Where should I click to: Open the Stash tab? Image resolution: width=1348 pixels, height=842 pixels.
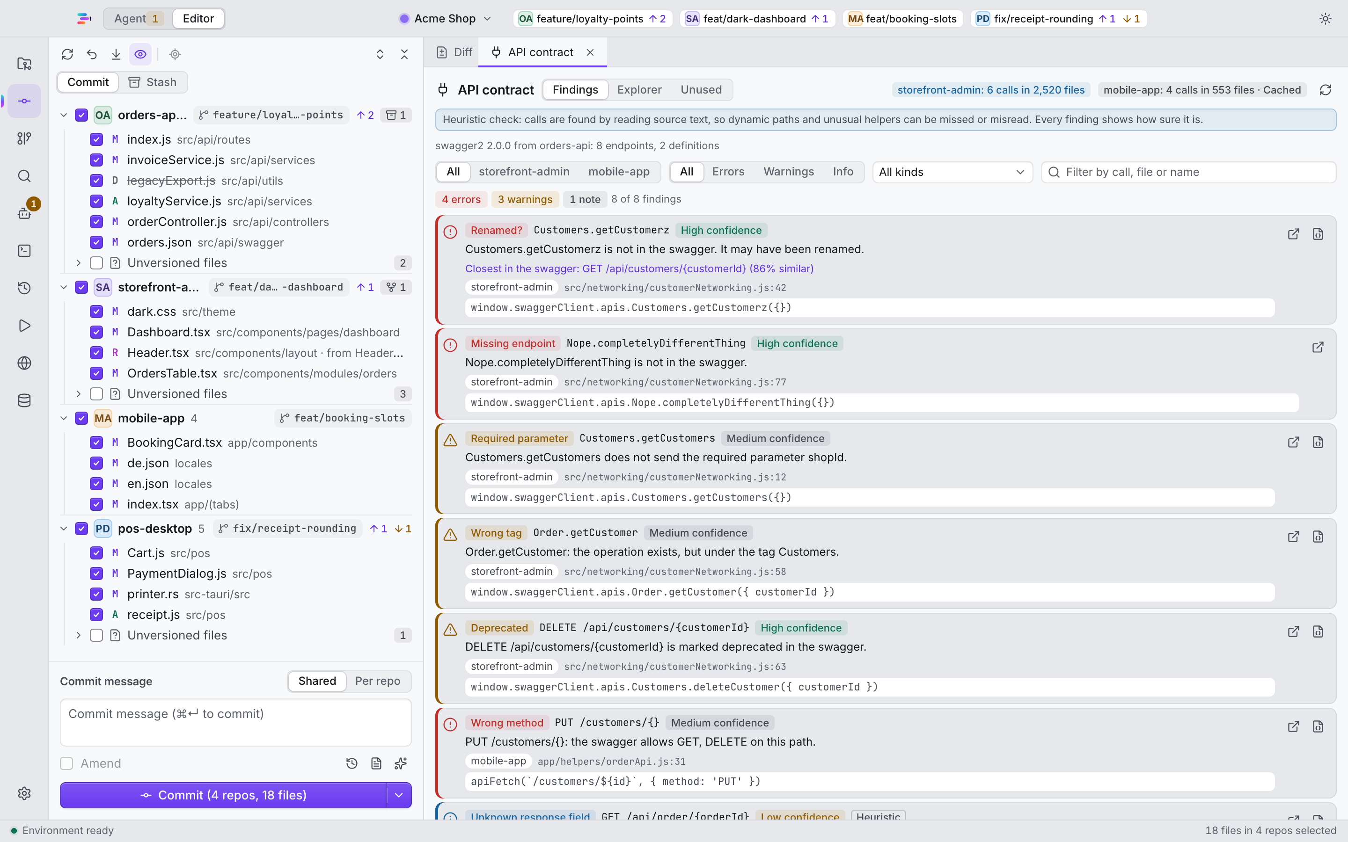pos(153,82)
